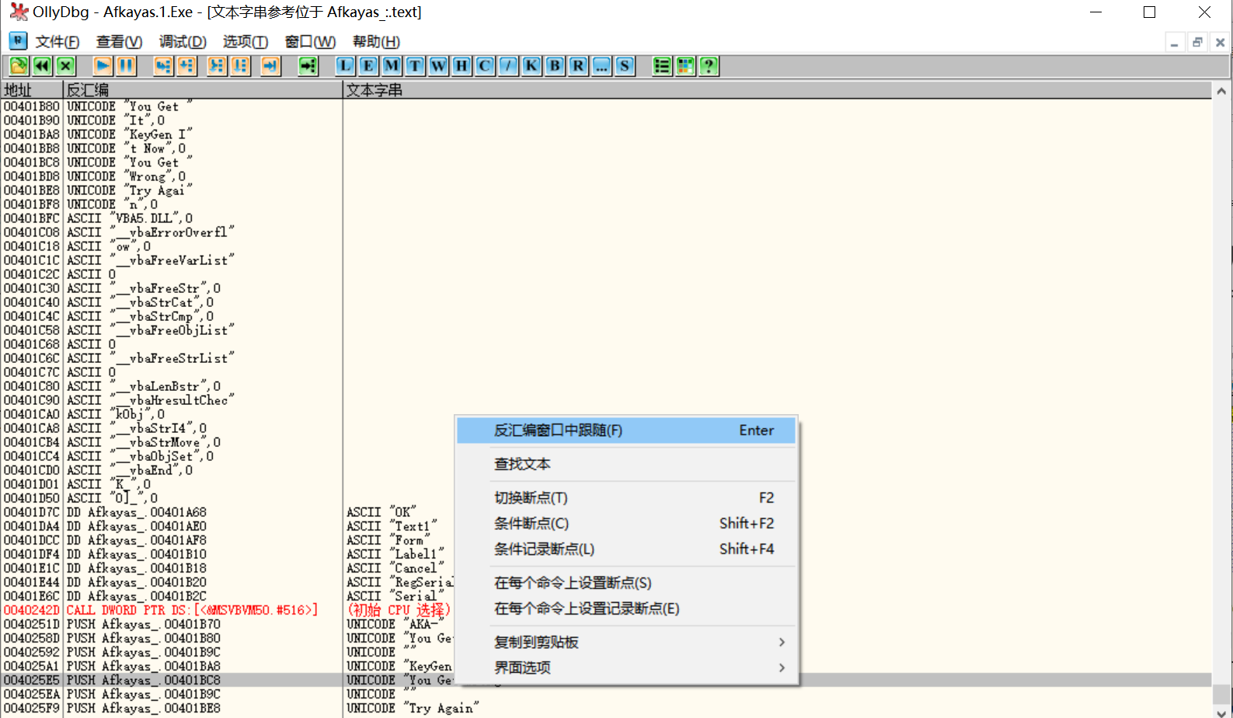Open the 查看(V) menu

119,42
